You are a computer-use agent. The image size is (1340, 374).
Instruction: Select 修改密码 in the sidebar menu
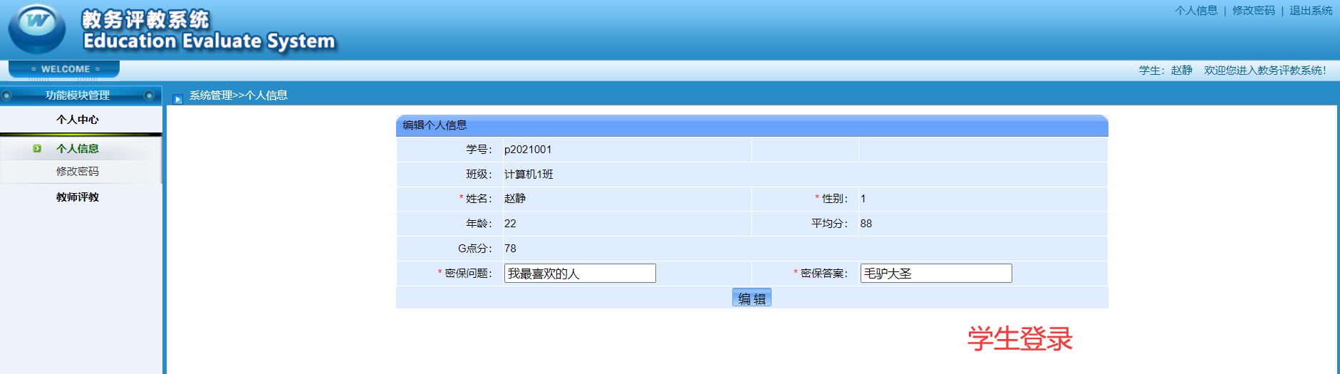[78, 172]
